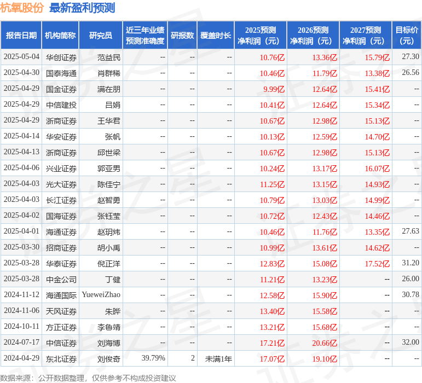Select researcher YueweiZhao
The width and height of the screenshot is (422, 383).
coord(101,294)
